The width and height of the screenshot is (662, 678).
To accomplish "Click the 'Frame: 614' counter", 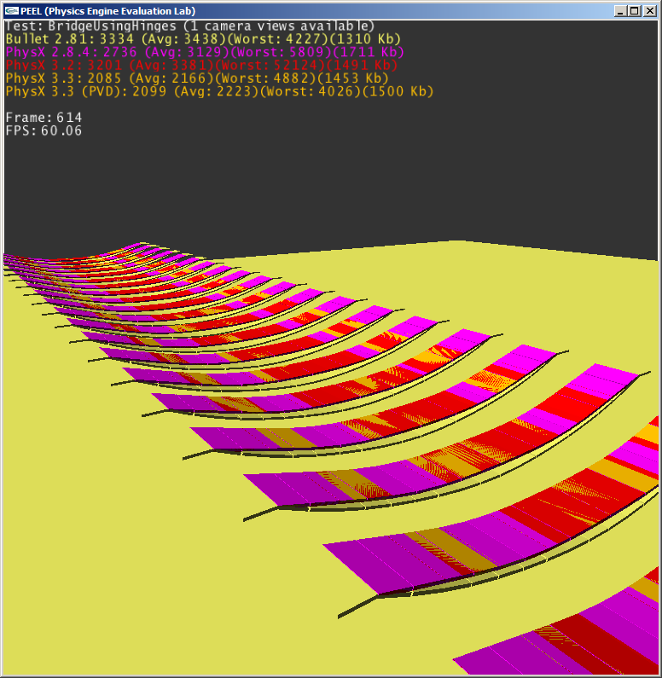I will click(44, 118).
